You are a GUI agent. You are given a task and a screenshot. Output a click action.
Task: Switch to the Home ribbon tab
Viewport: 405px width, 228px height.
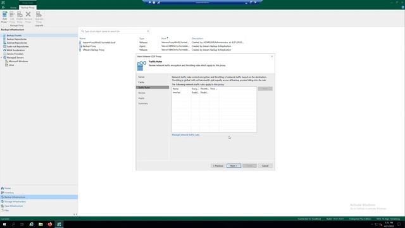[13, 8]
